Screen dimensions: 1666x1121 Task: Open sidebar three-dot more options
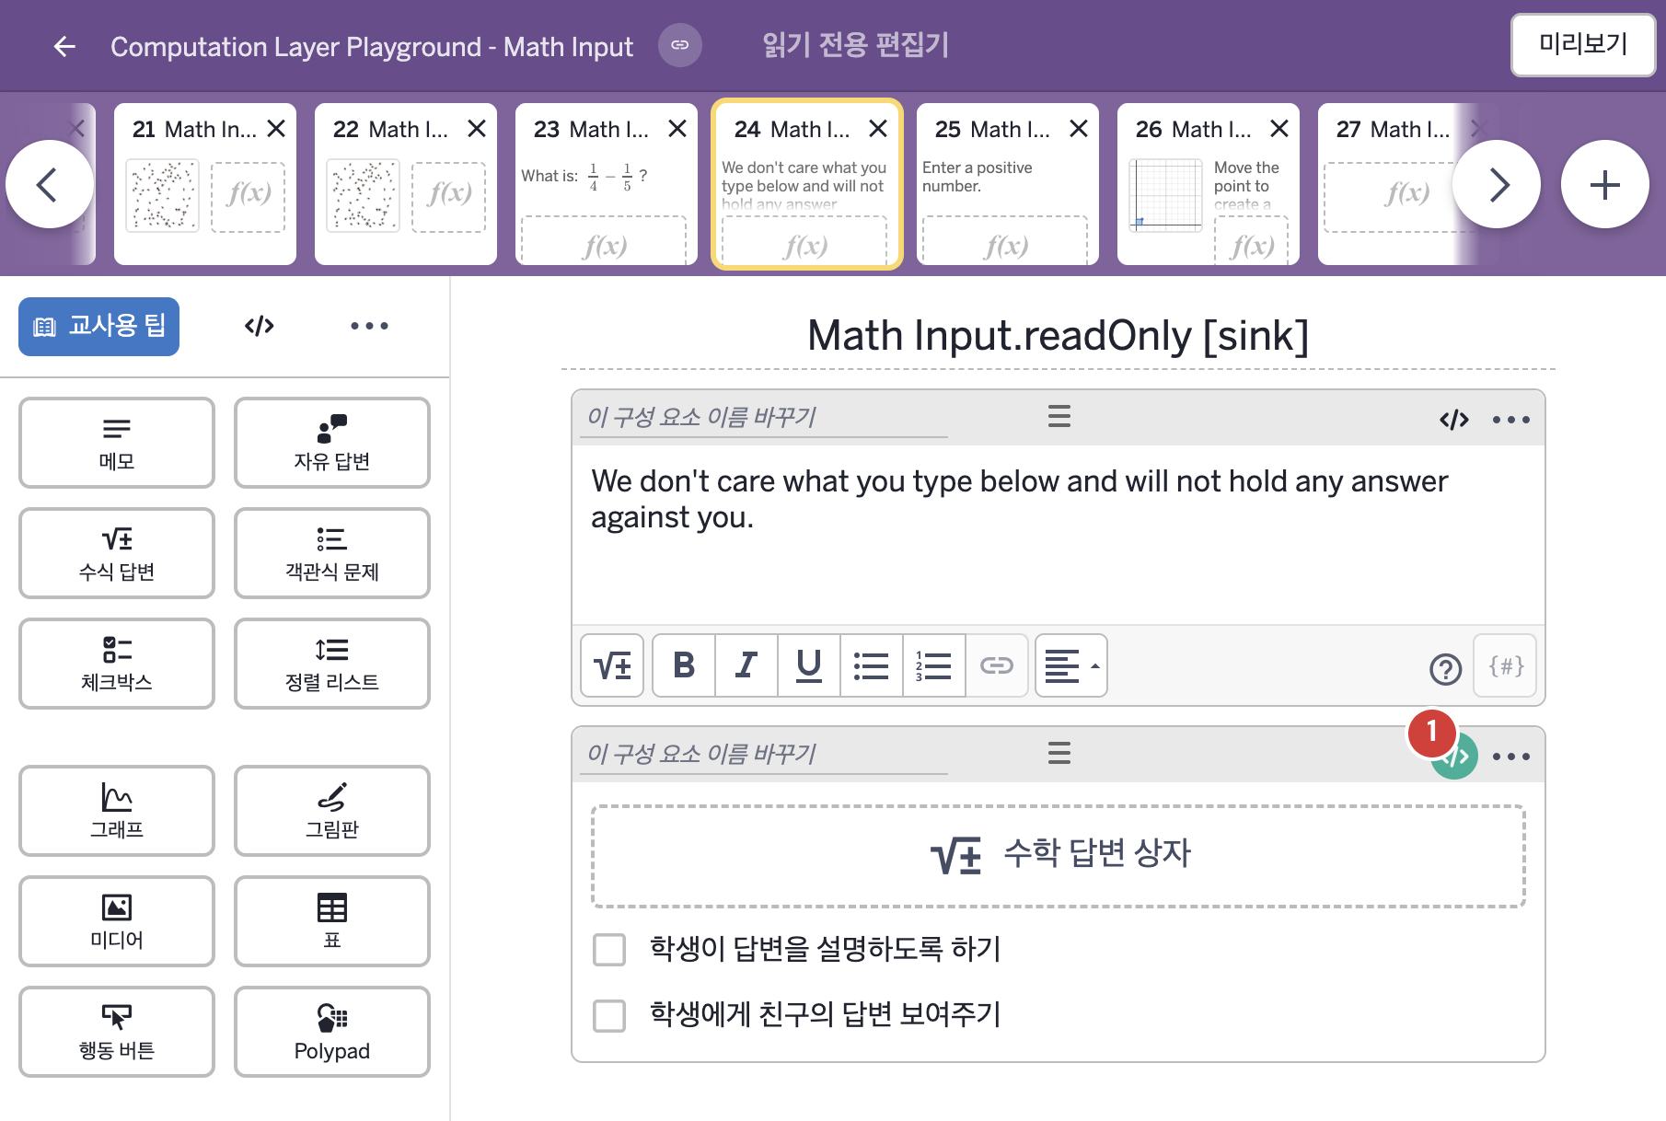(369, 326)
